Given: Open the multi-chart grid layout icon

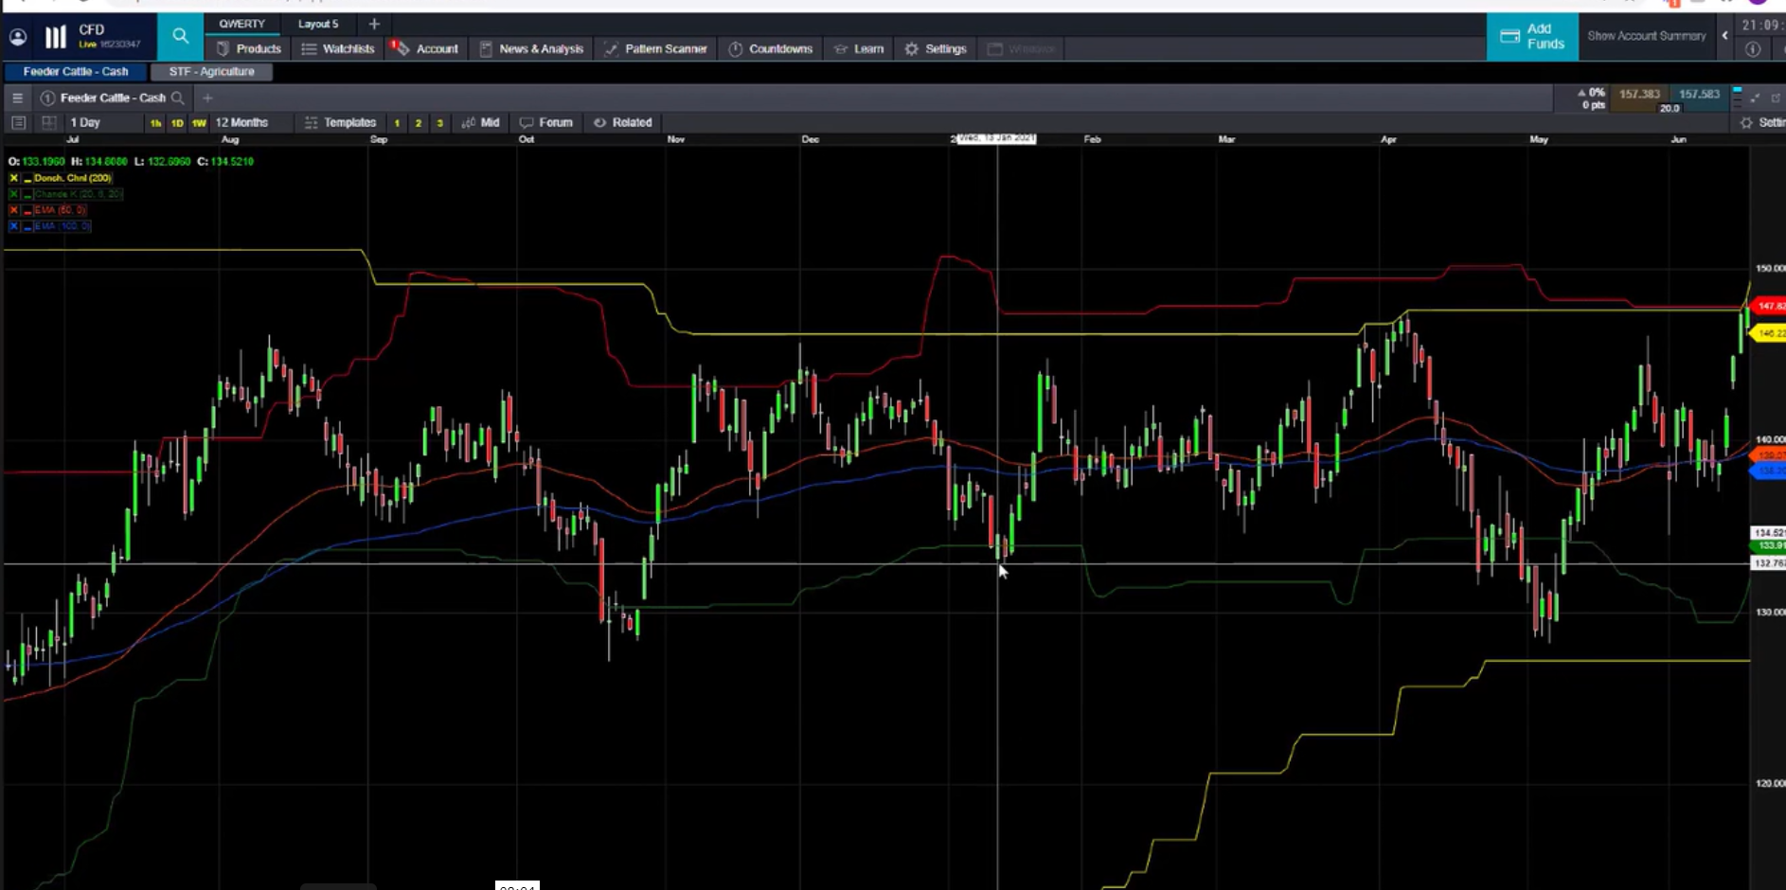Looking at the screenshot, I should [x=48, y=122].
